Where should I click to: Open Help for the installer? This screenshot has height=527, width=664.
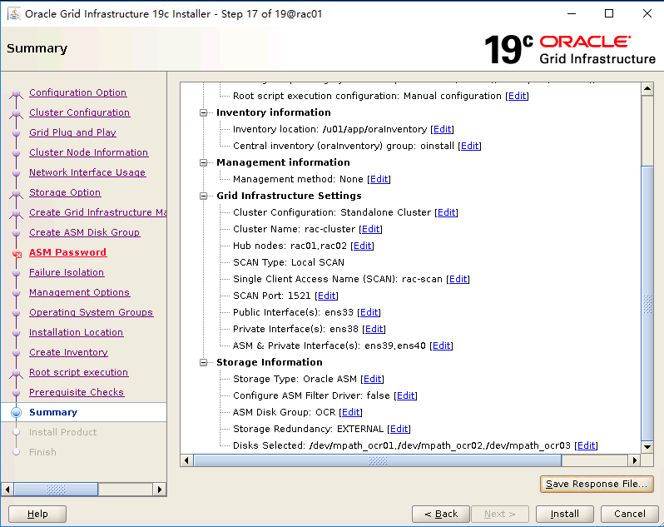coord(37,514)
